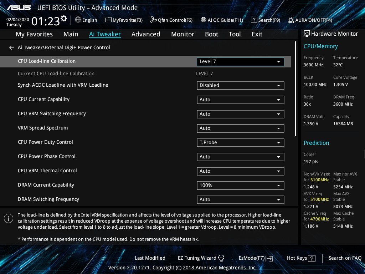
Task: Click the Search question-mark icon
Action: tap(254, 20)
